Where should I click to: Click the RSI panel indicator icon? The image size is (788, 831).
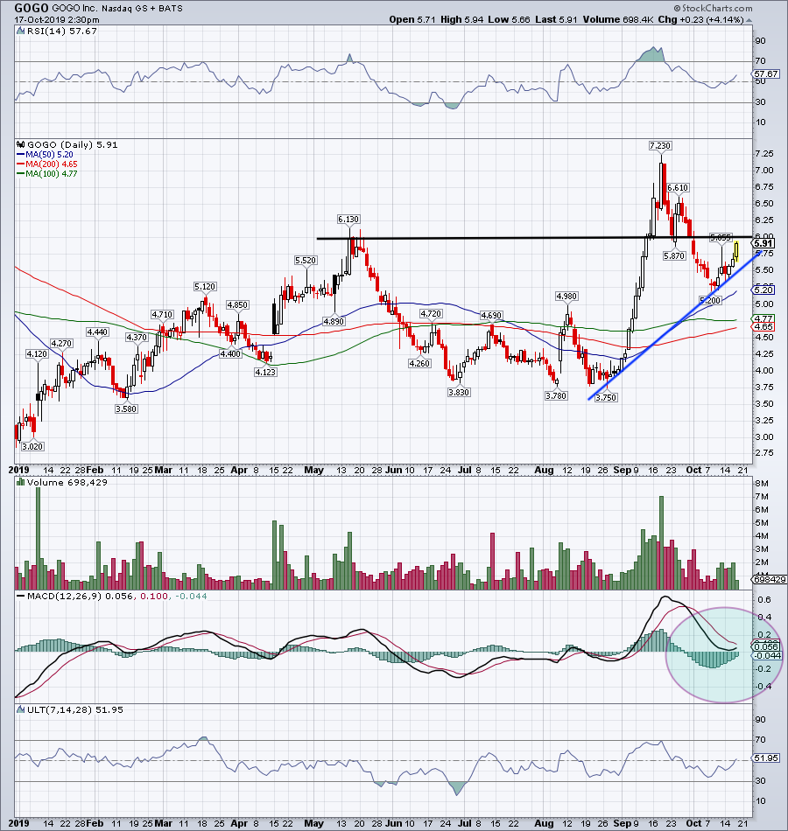click(21, 31)
